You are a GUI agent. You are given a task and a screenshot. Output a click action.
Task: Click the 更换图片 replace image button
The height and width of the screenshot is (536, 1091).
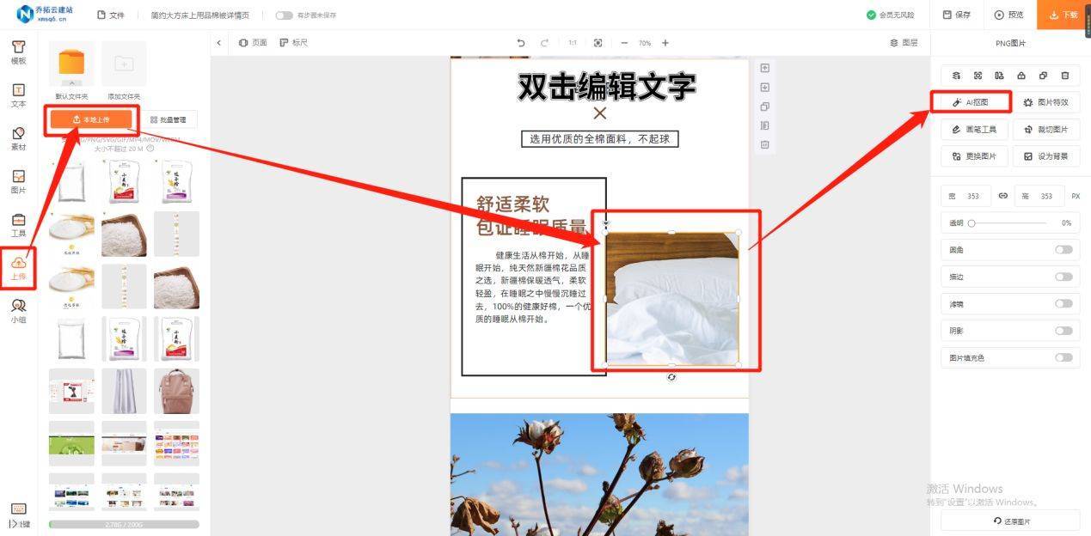point(974,156)
